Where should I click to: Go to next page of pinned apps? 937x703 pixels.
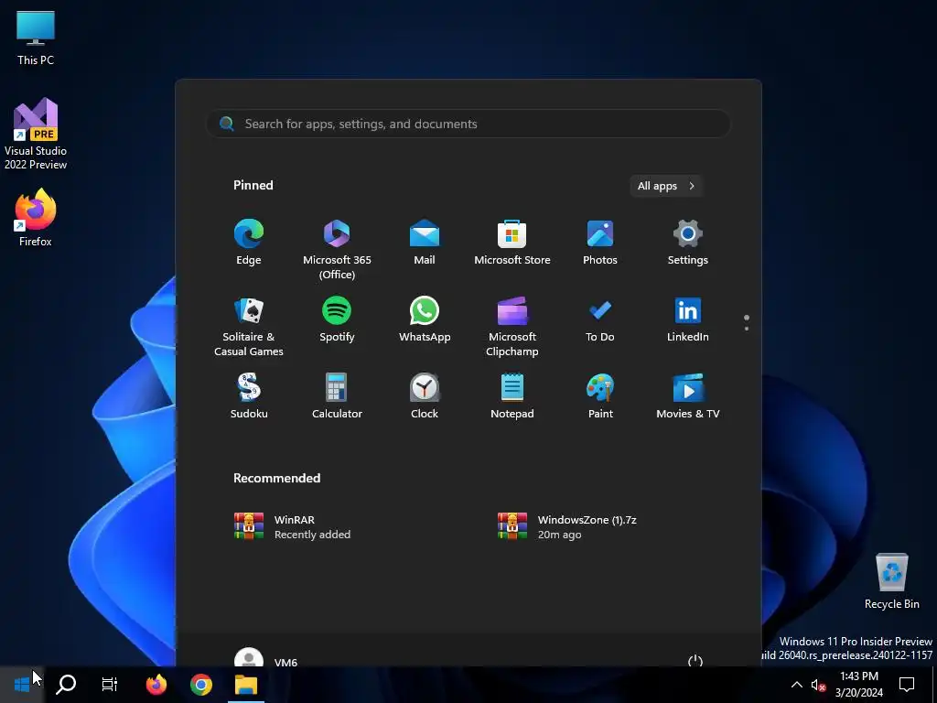click(747, 329)
